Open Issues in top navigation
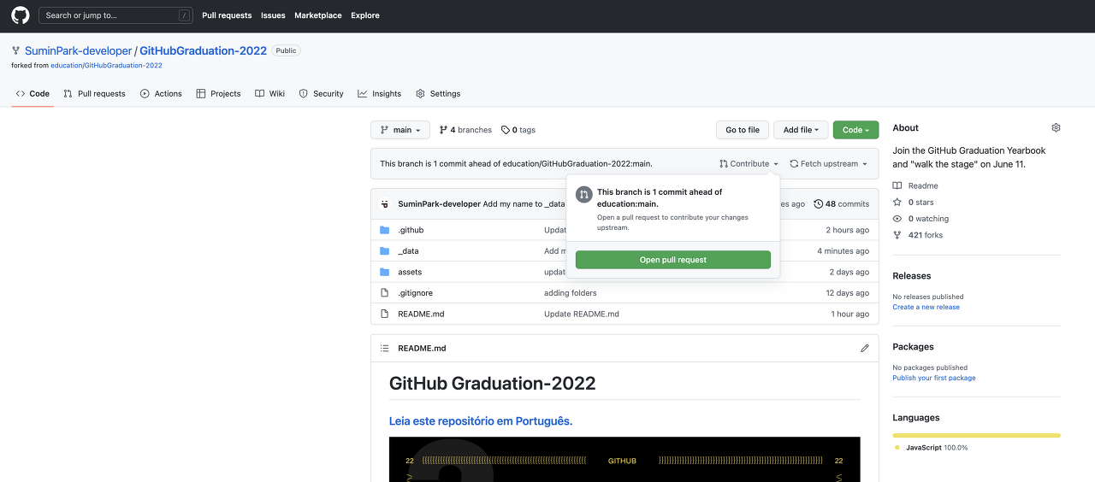The width and height of the screenshot is (1095, 482). 273,15
